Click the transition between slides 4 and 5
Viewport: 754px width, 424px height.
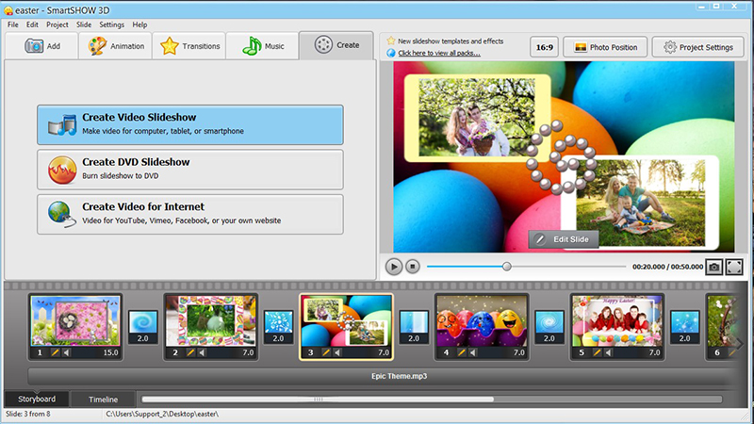[x=549, y=327]
